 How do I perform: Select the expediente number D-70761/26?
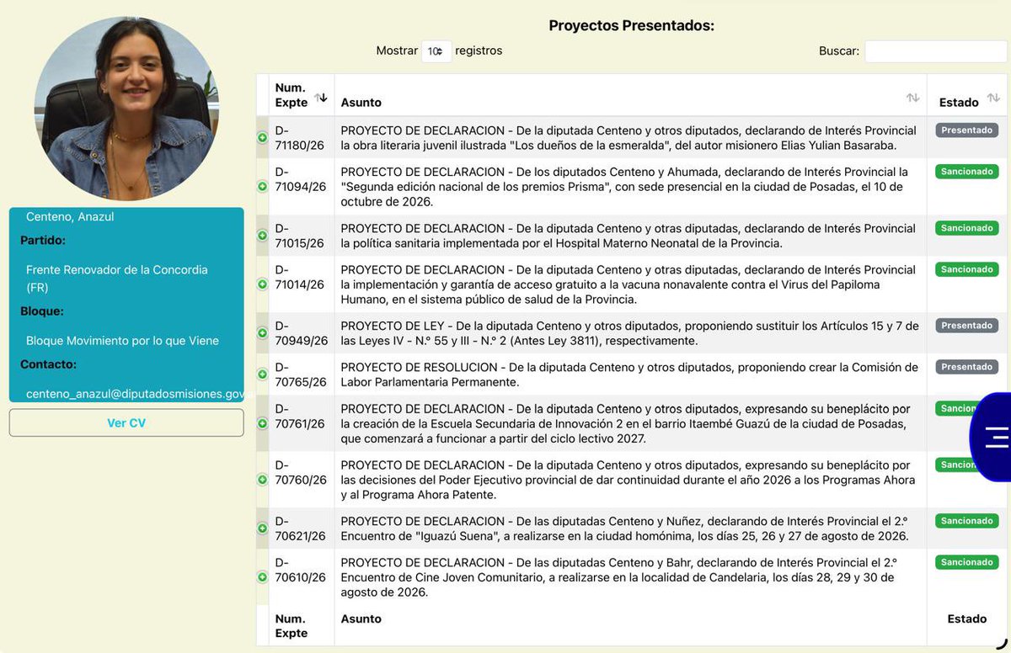300,416
